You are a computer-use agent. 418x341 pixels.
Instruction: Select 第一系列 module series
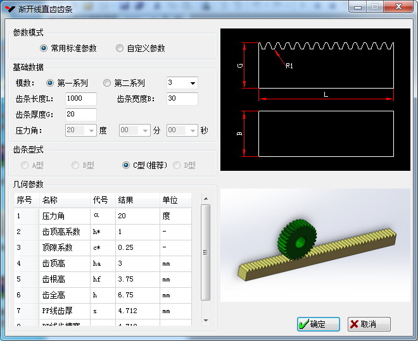(67, 83)
